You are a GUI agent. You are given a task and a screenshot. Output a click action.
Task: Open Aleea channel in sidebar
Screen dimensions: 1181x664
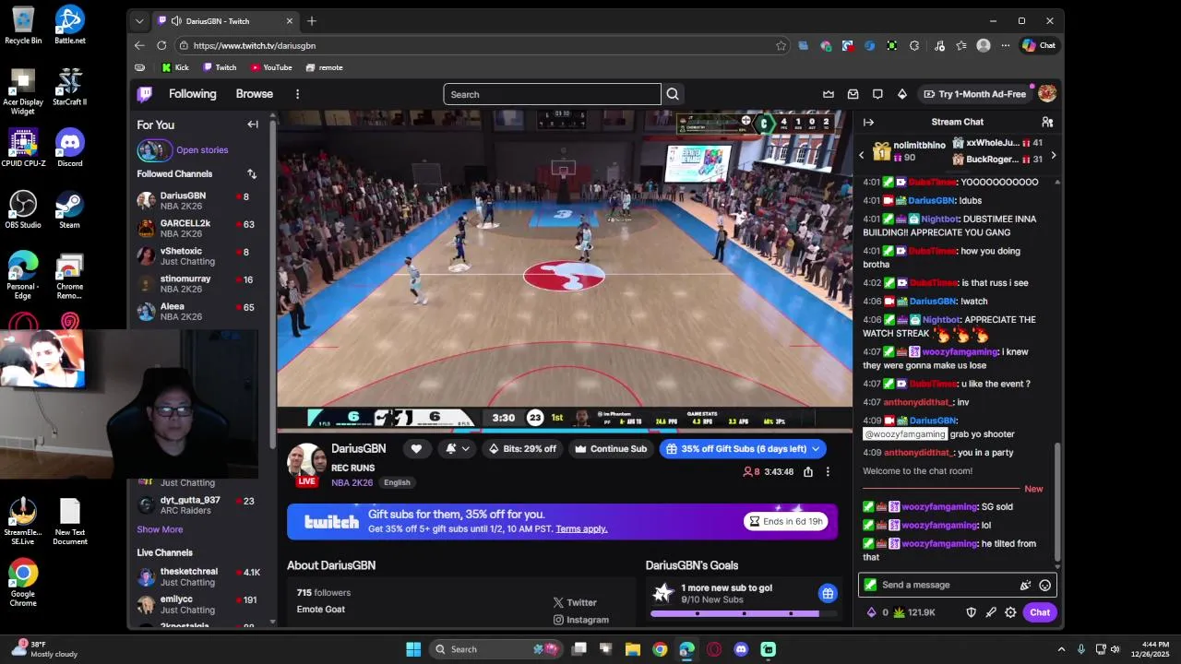point(197,312)
